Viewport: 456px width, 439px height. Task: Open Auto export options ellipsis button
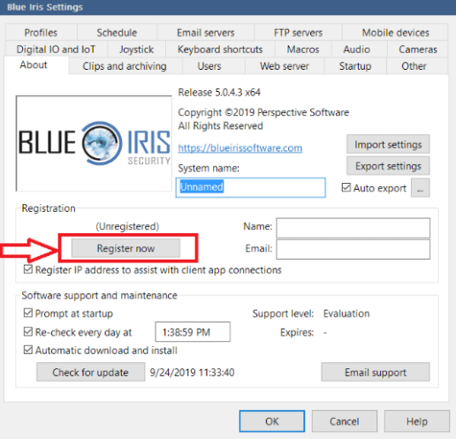pos(420,188)
